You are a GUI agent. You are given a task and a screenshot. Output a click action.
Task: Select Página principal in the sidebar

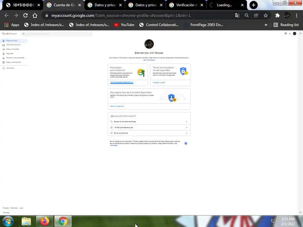[x=14, y=40]
